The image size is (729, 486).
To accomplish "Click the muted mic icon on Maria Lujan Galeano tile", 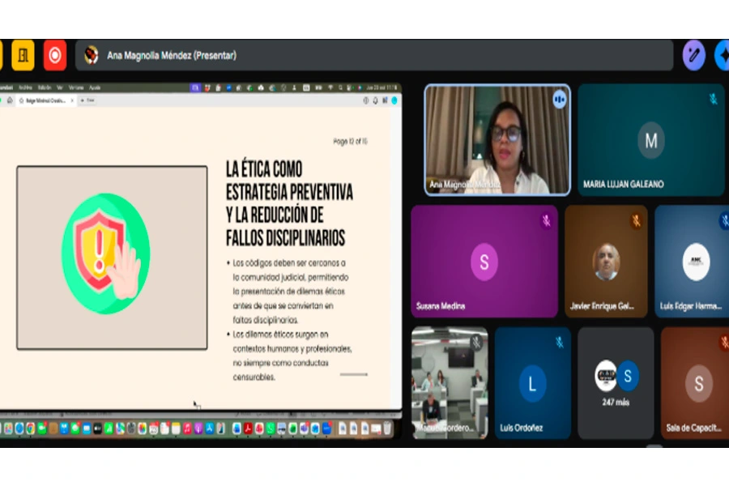I will pyautogui.click(x=713, y=99).
